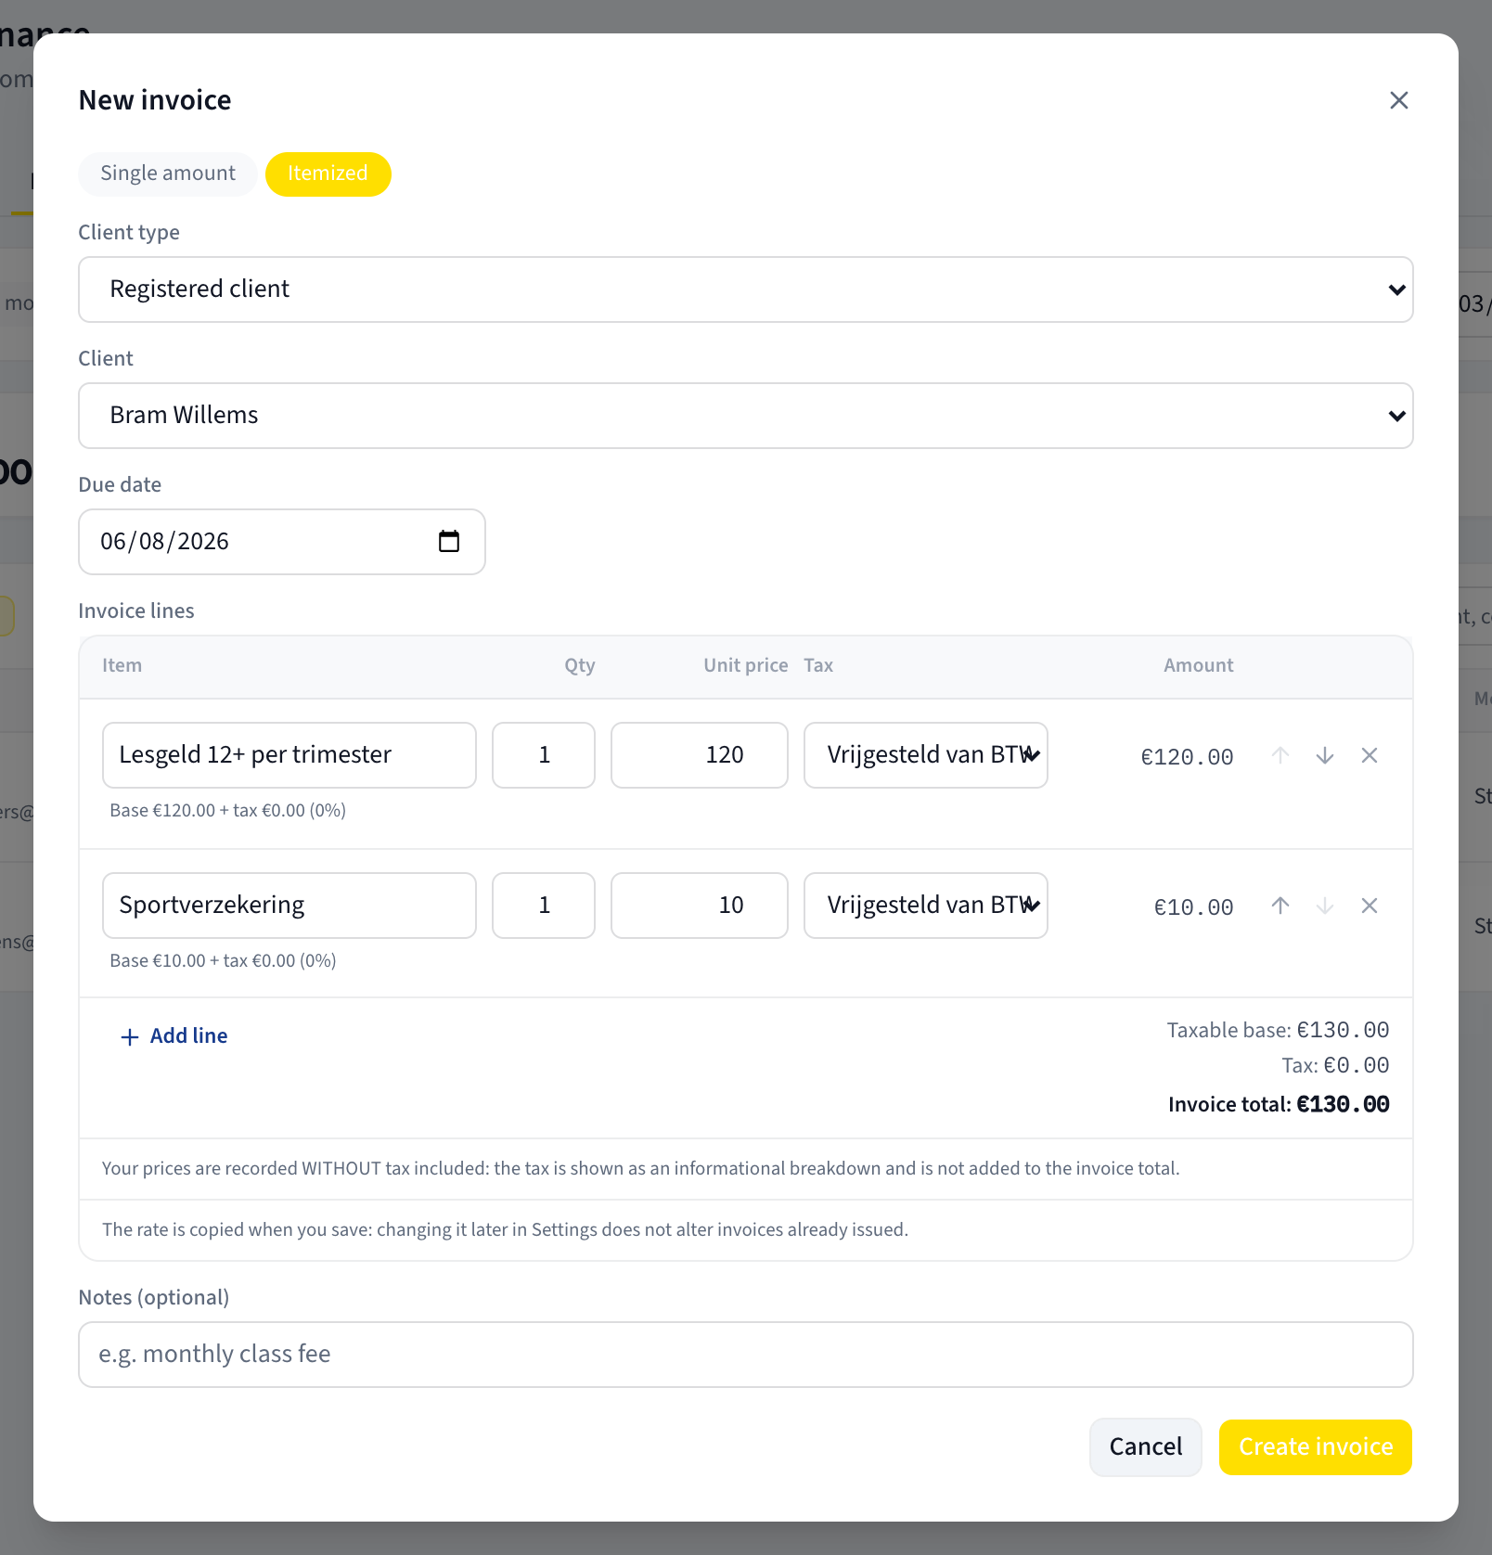The width and height of the screenshot is (1492, 1555).
Task: Click the €120.00 amount for Lesgeld
Action: point(1187,757)
